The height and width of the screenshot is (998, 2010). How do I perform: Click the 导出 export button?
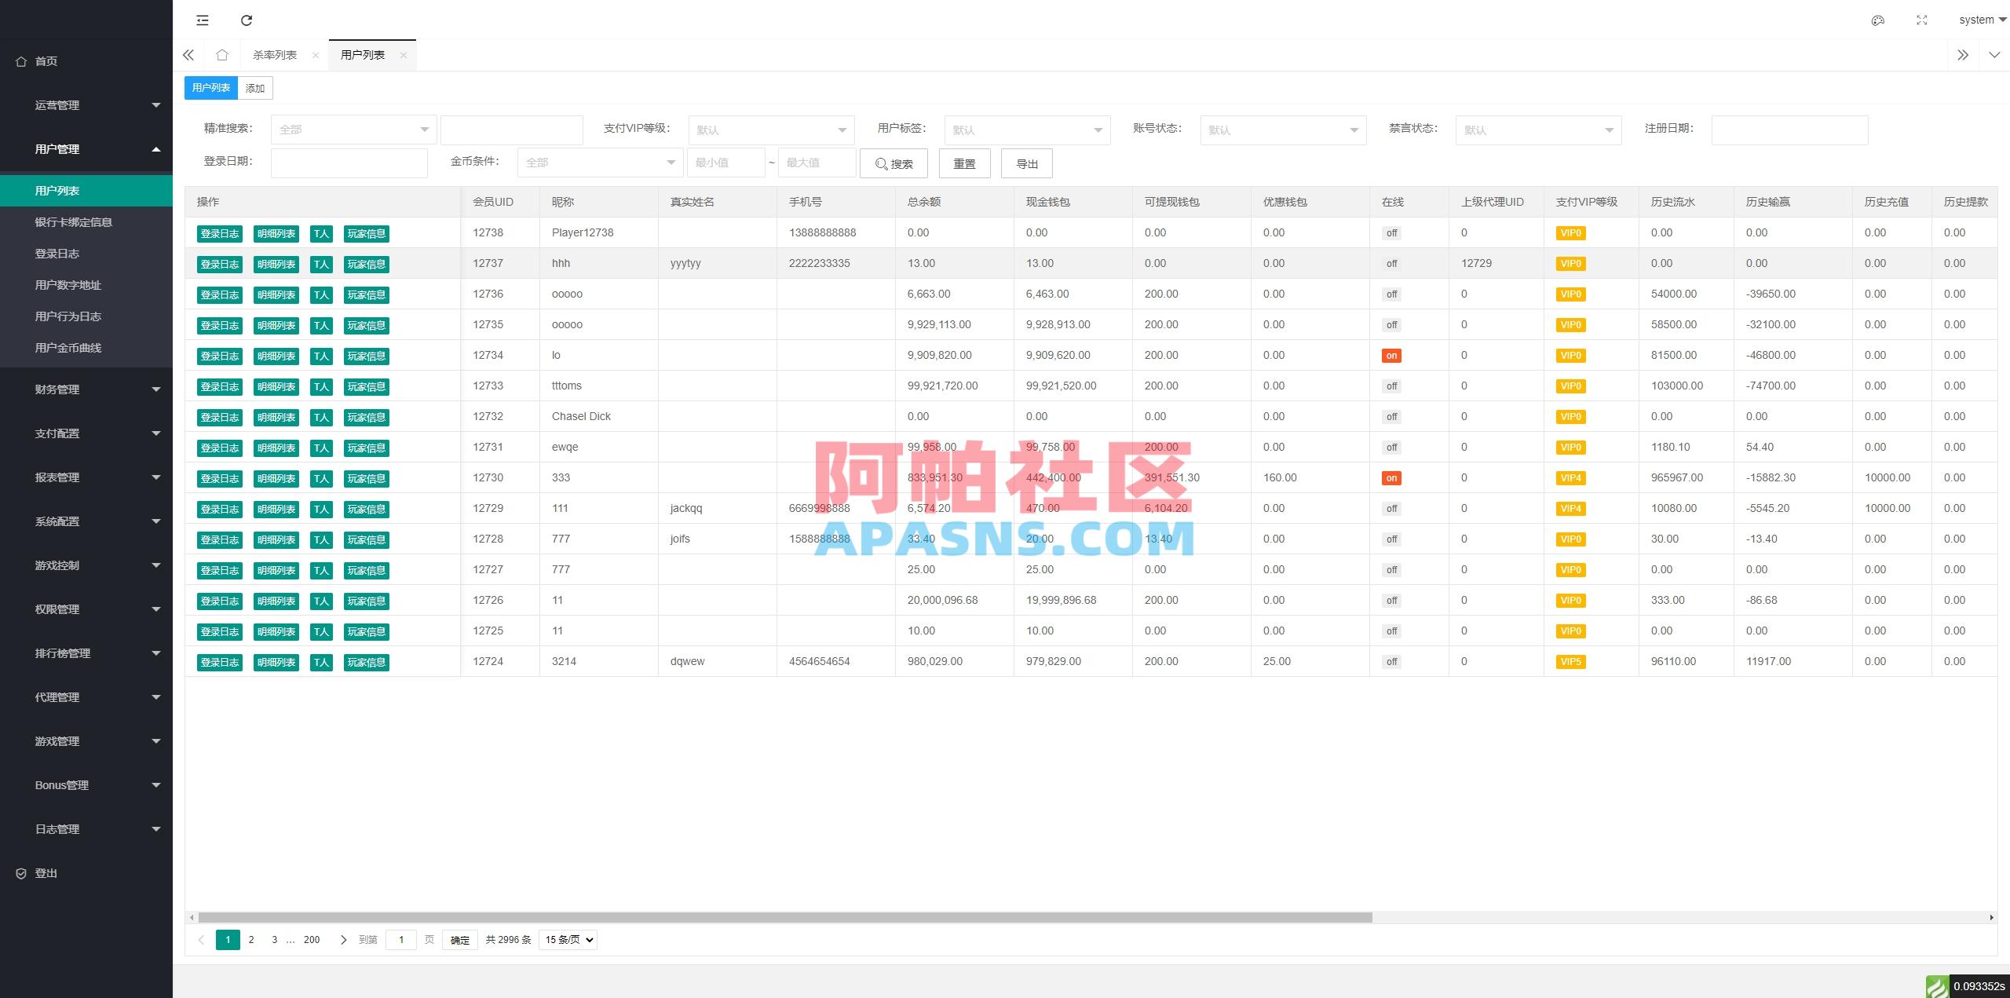click(x=1026, y=163)
